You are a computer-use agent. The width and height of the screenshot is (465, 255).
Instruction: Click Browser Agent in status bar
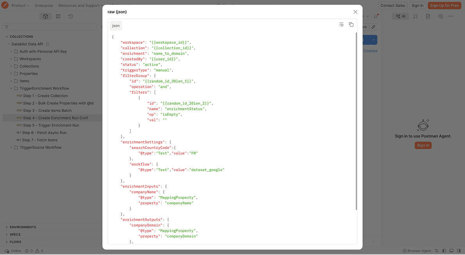coord(417,251)
